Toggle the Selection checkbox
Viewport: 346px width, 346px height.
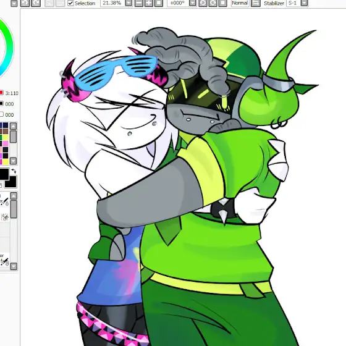[70, 3]
